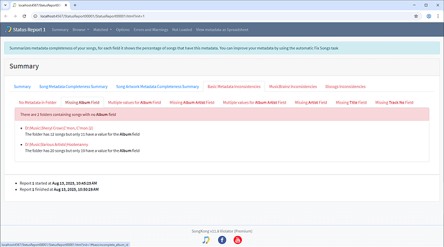Open the Facebook icon in footer

222,240
